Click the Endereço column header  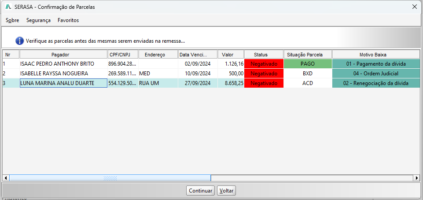158,55
